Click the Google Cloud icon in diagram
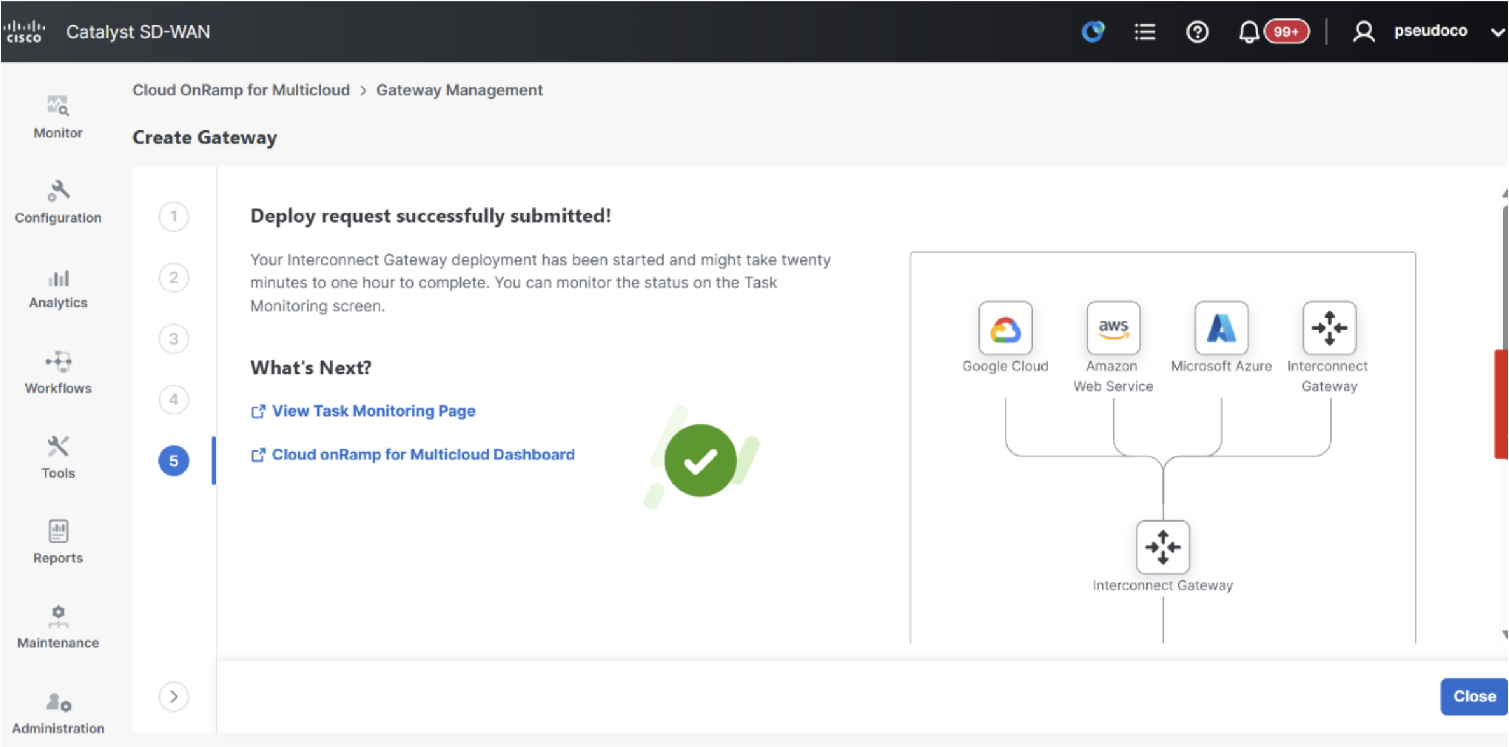 1005,328
